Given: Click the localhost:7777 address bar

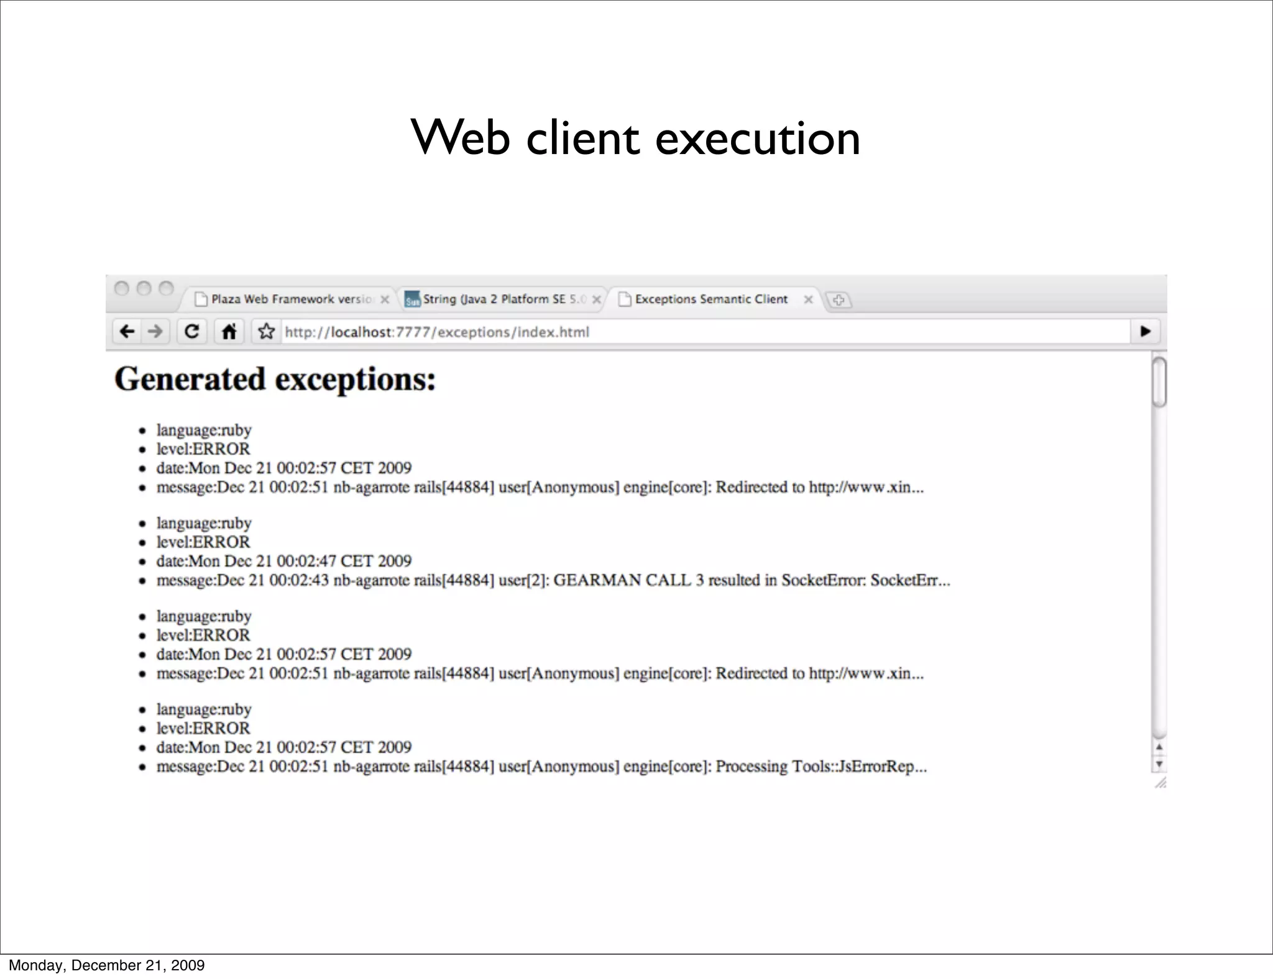Looking at the screenshot, I should tap(705, 332).
